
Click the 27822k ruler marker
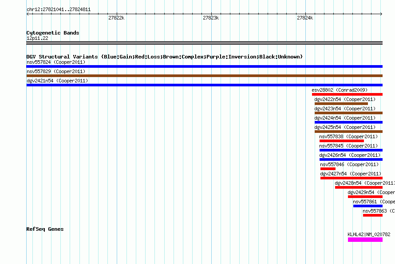click(116, 18)
